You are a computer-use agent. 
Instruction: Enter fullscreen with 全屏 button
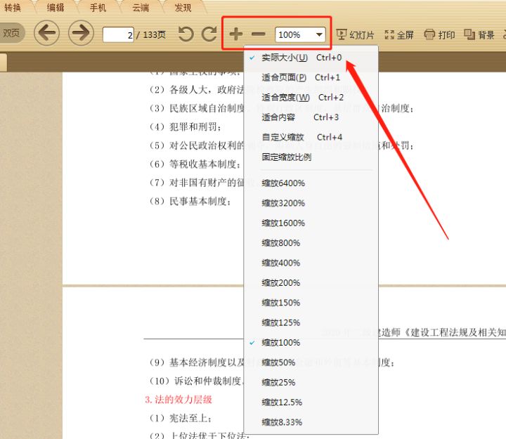click(x=400, y=34)
